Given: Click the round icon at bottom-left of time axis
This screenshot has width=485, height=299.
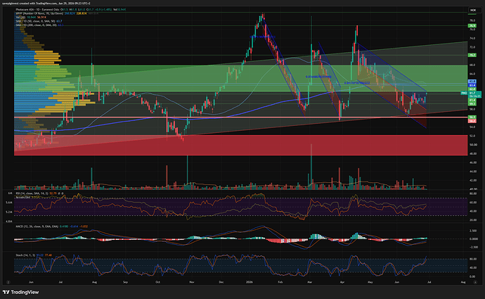Looking at the screenshot, I should coord(8,282).
